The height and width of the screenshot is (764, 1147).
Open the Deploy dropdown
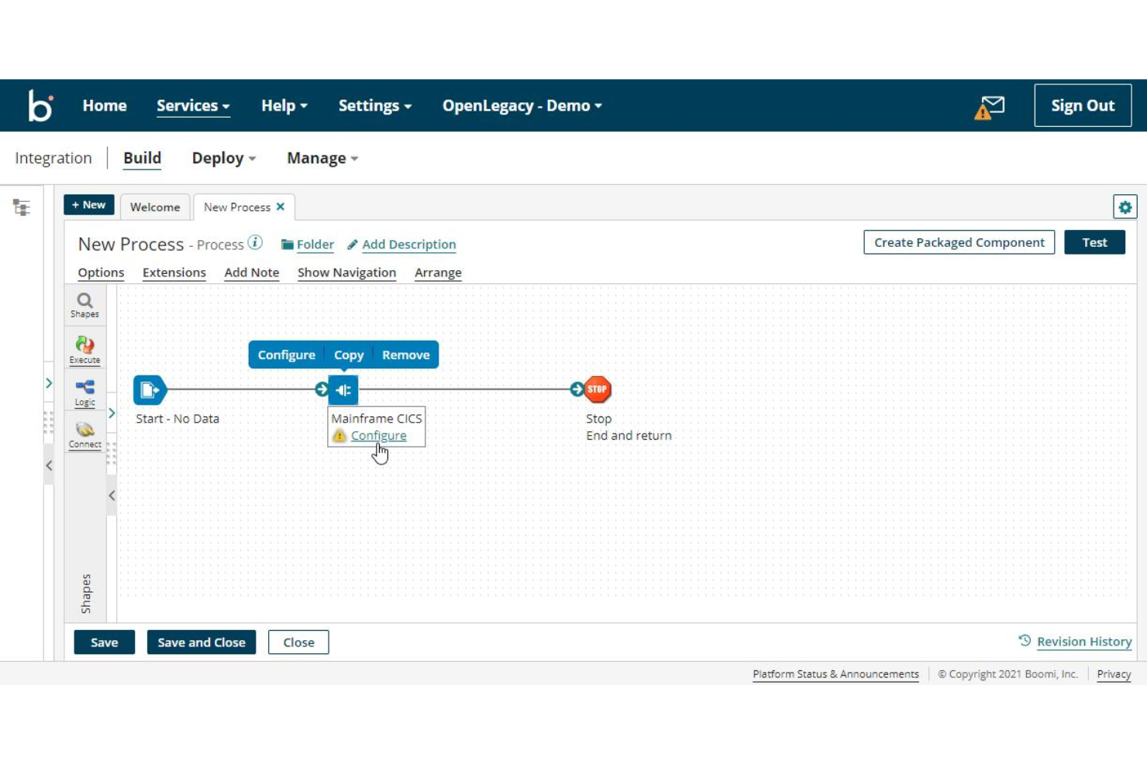(223, 158)
